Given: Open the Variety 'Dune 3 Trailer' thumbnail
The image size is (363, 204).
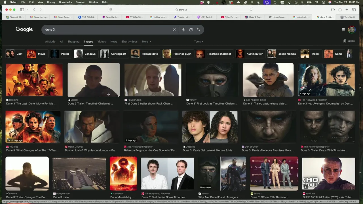Looking at the screenshot, I should [94, 80].
